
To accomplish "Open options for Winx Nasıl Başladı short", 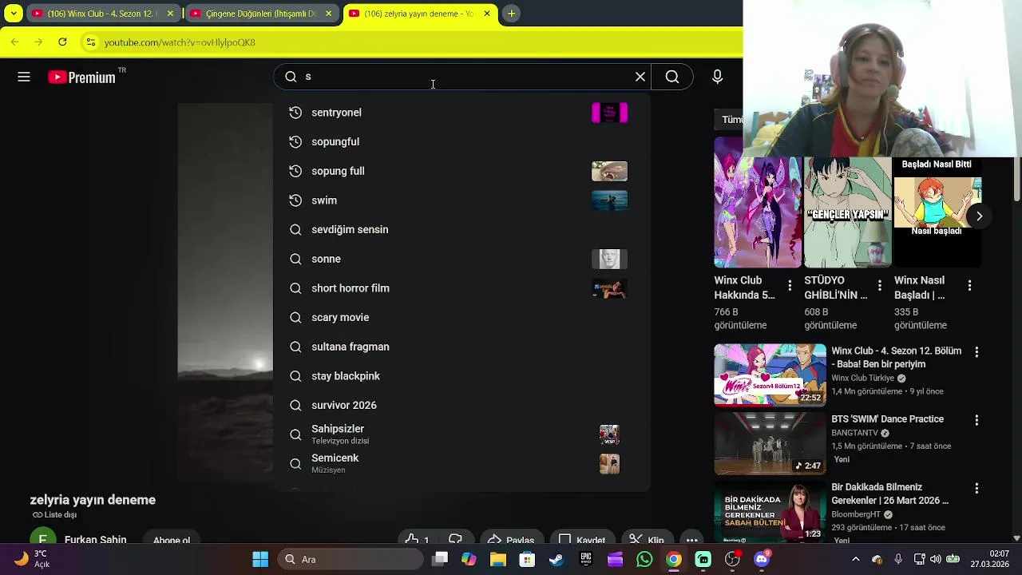I will [x=969, y=285].
